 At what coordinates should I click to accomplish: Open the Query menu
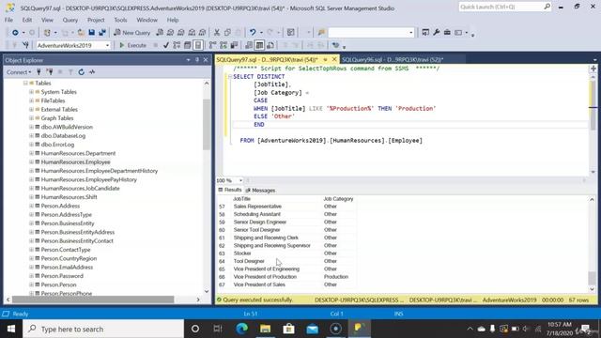point(70,20)
